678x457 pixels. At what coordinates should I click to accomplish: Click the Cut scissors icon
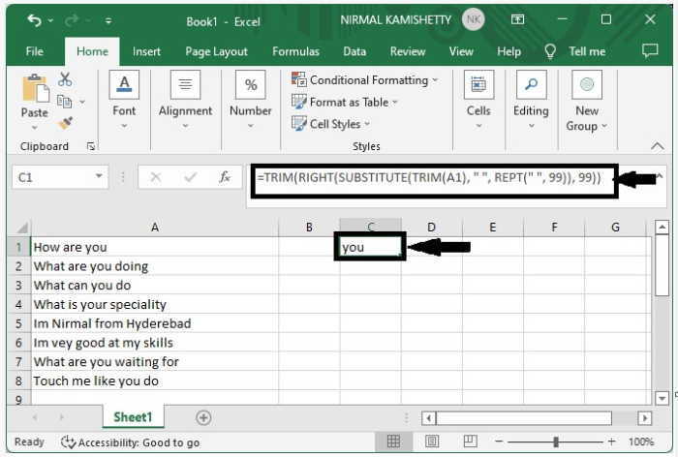[66, 79]
